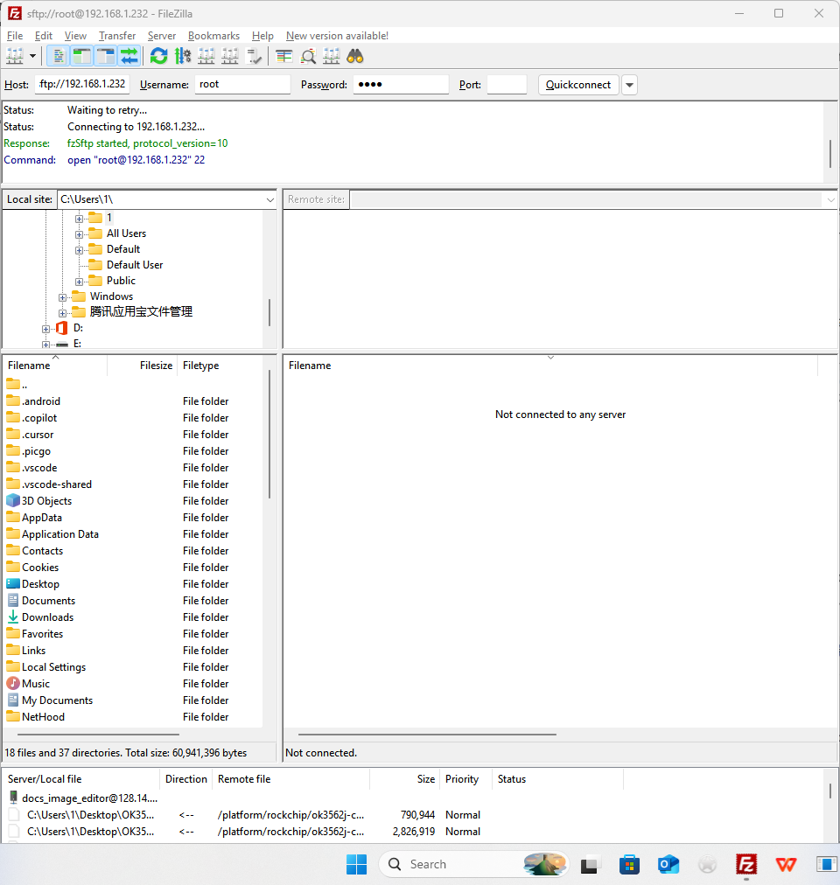Toggle the transfer queue display

click(x=129, y=57)
